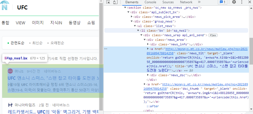Close the DevTools panel
This screenshot has width=253, height=114.
pyautogui.click(x=249, y=2)
